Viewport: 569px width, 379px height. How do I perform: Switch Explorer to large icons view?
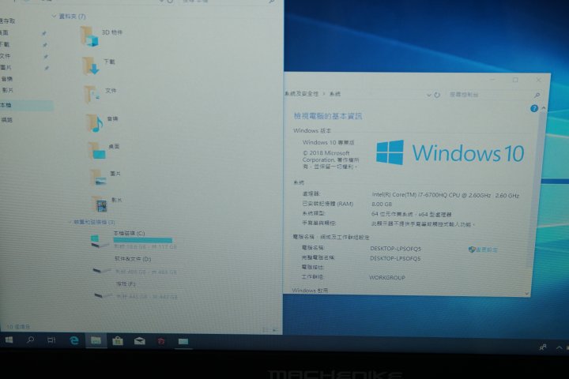click(x=275, y=330)
